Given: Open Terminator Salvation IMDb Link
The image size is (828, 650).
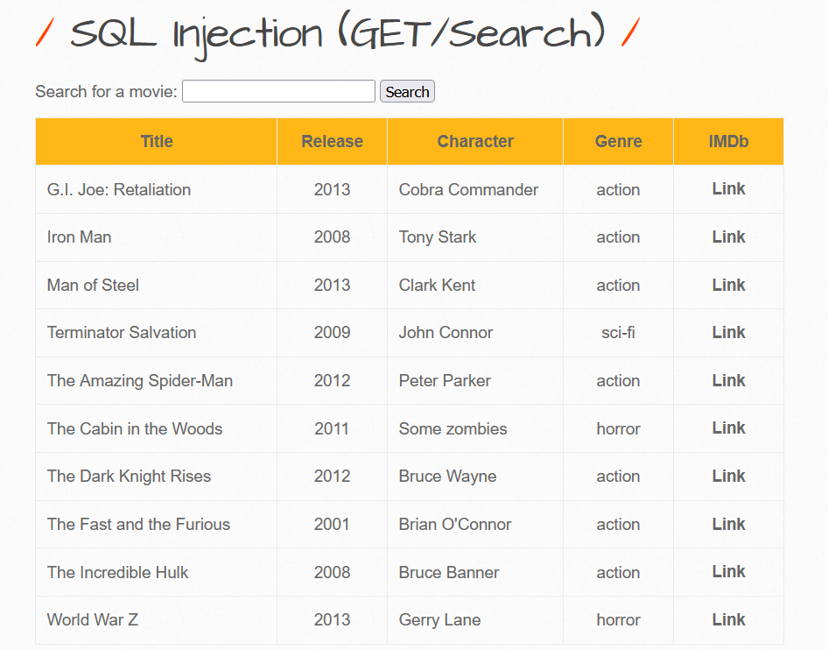Looking at the screenshot, I should point(728,332).
